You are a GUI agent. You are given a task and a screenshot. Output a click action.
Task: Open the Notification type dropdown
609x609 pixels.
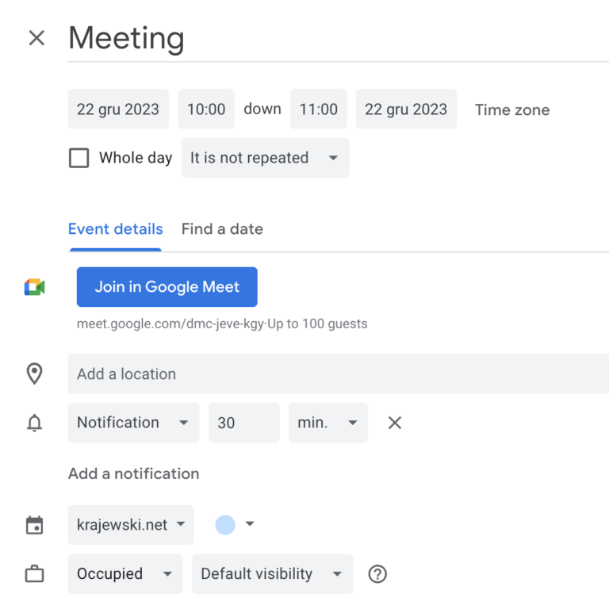[133, 423]
